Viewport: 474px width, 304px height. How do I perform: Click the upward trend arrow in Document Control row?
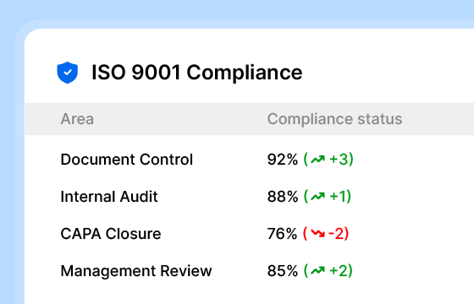[318, 160]
